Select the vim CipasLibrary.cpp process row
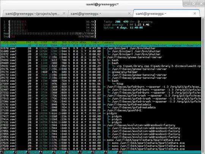 [x=101, y=66]
